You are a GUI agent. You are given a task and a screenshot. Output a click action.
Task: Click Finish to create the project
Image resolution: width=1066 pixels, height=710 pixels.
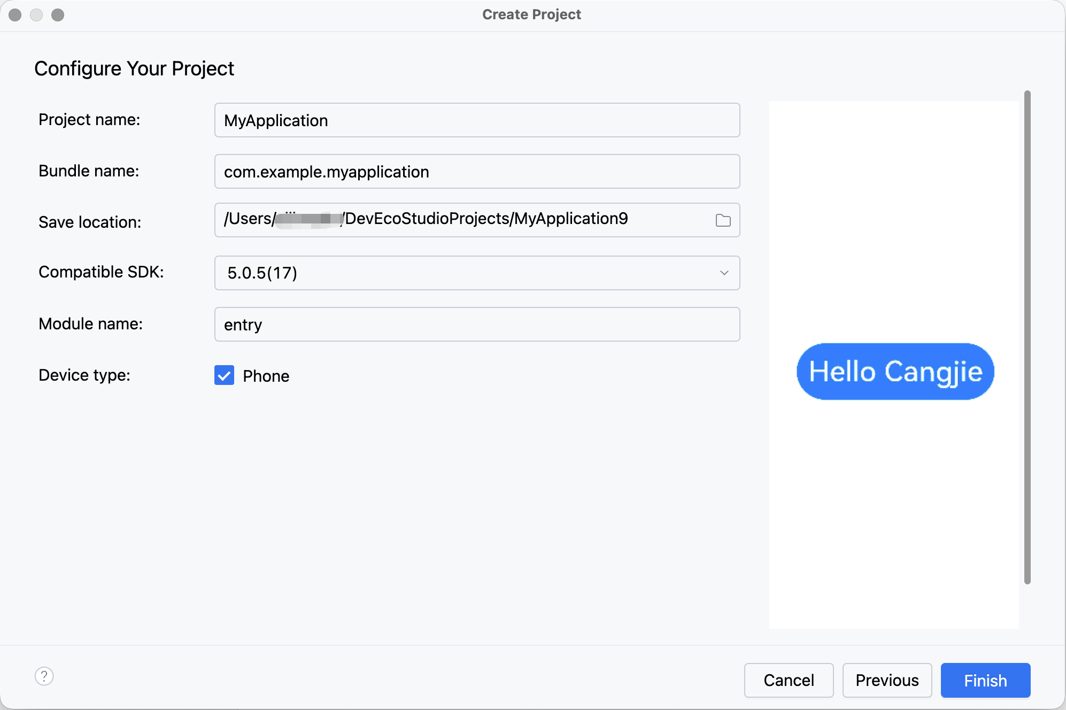pyautogui.click(x=985, y=680)
